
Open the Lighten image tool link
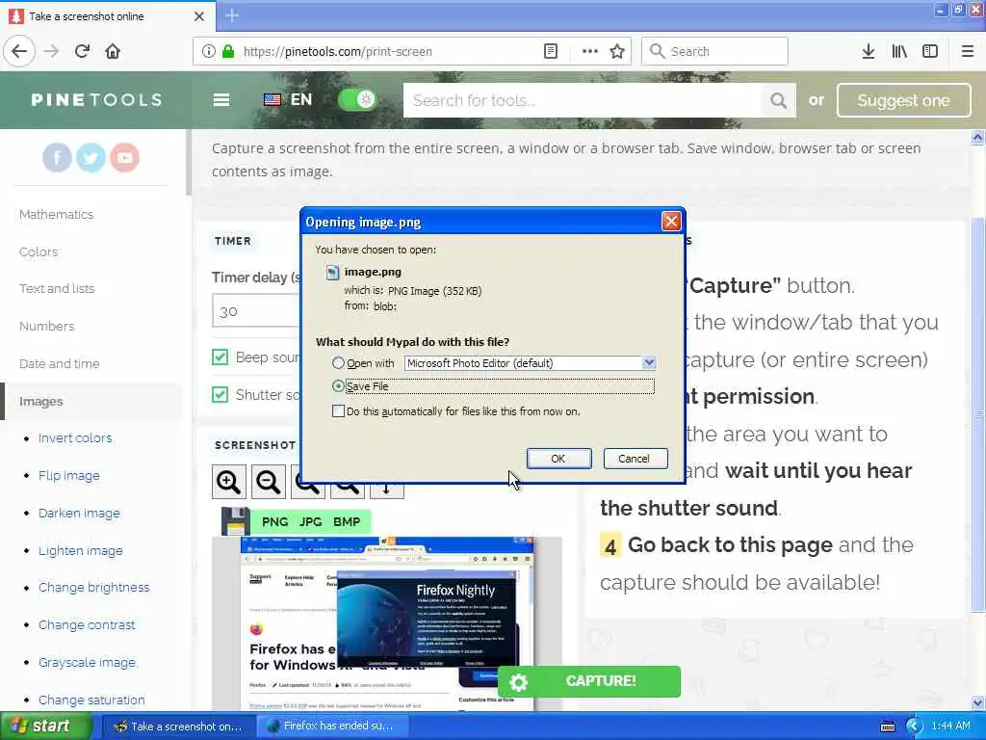coord(81,550)
